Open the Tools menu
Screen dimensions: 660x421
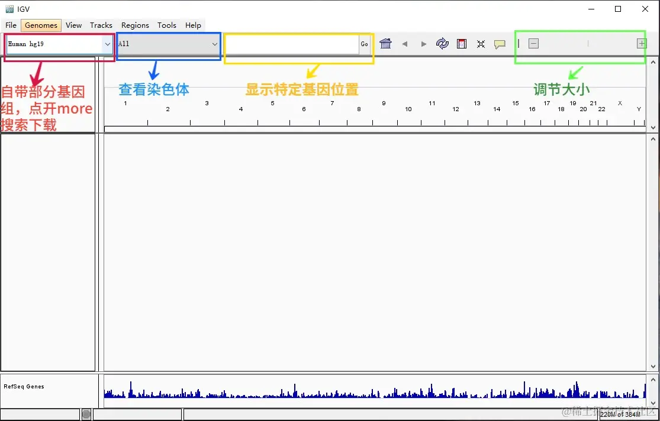click(167, 25)
